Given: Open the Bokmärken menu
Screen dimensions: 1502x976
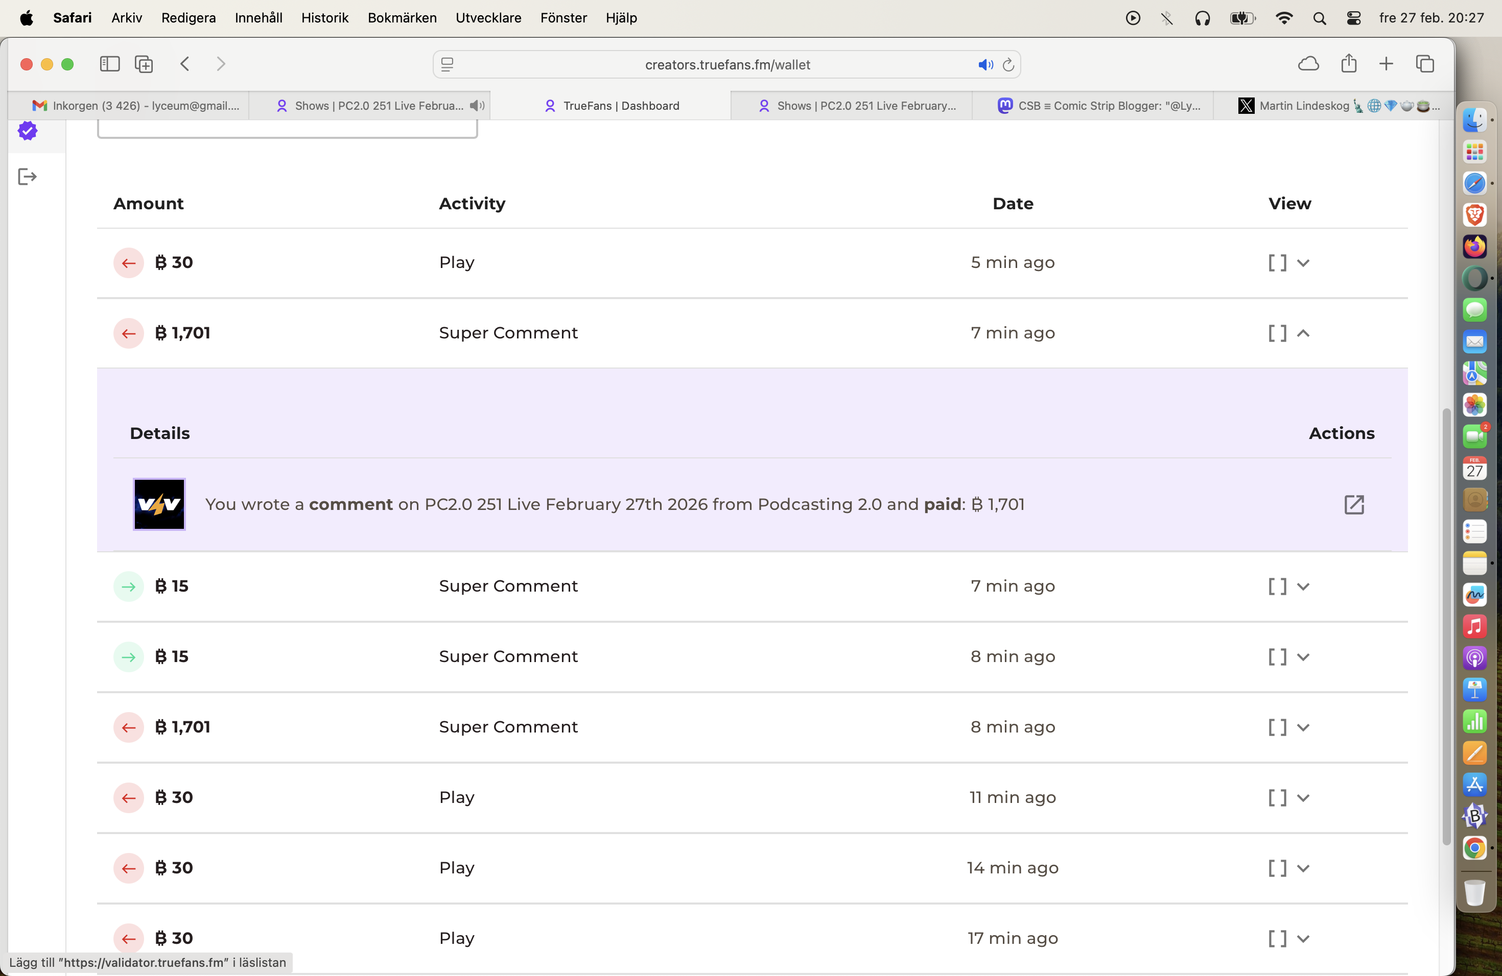Looking at the screenshot, I should click(x=402, y=18).
